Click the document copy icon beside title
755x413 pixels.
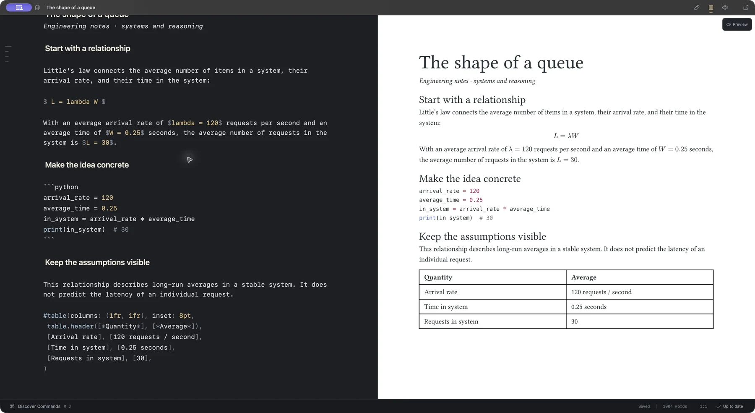coord(37,8)
